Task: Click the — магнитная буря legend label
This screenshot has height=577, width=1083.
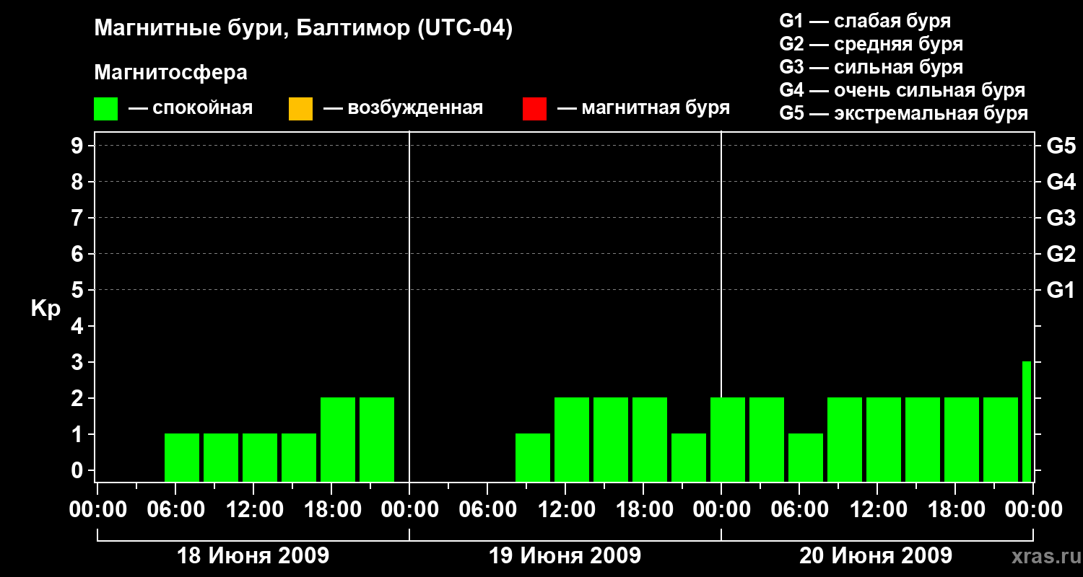Action: pyautogui.click(x=643, y=109)
